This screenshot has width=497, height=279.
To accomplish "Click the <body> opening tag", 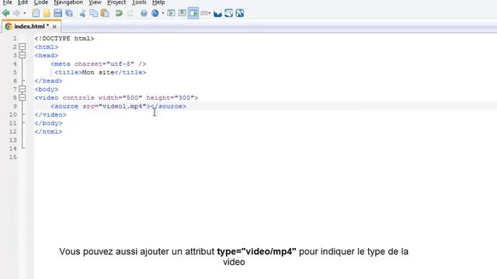I will pyautogui.click(x=47, y=90).
